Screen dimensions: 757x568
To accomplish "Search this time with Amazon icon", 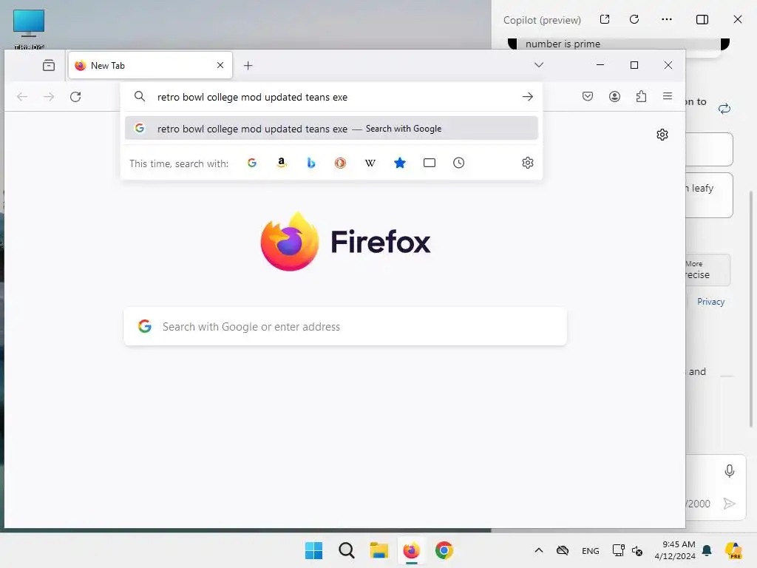I will click(282, 163).
